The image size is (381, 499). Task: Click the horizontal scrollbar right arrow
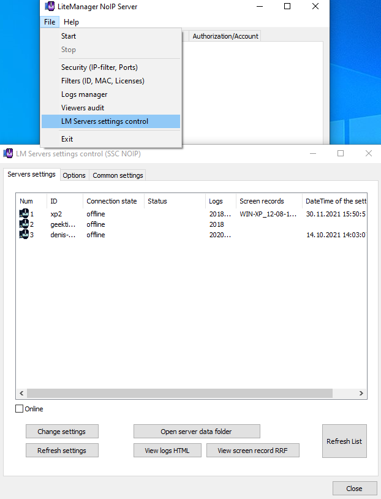point(361,394)
